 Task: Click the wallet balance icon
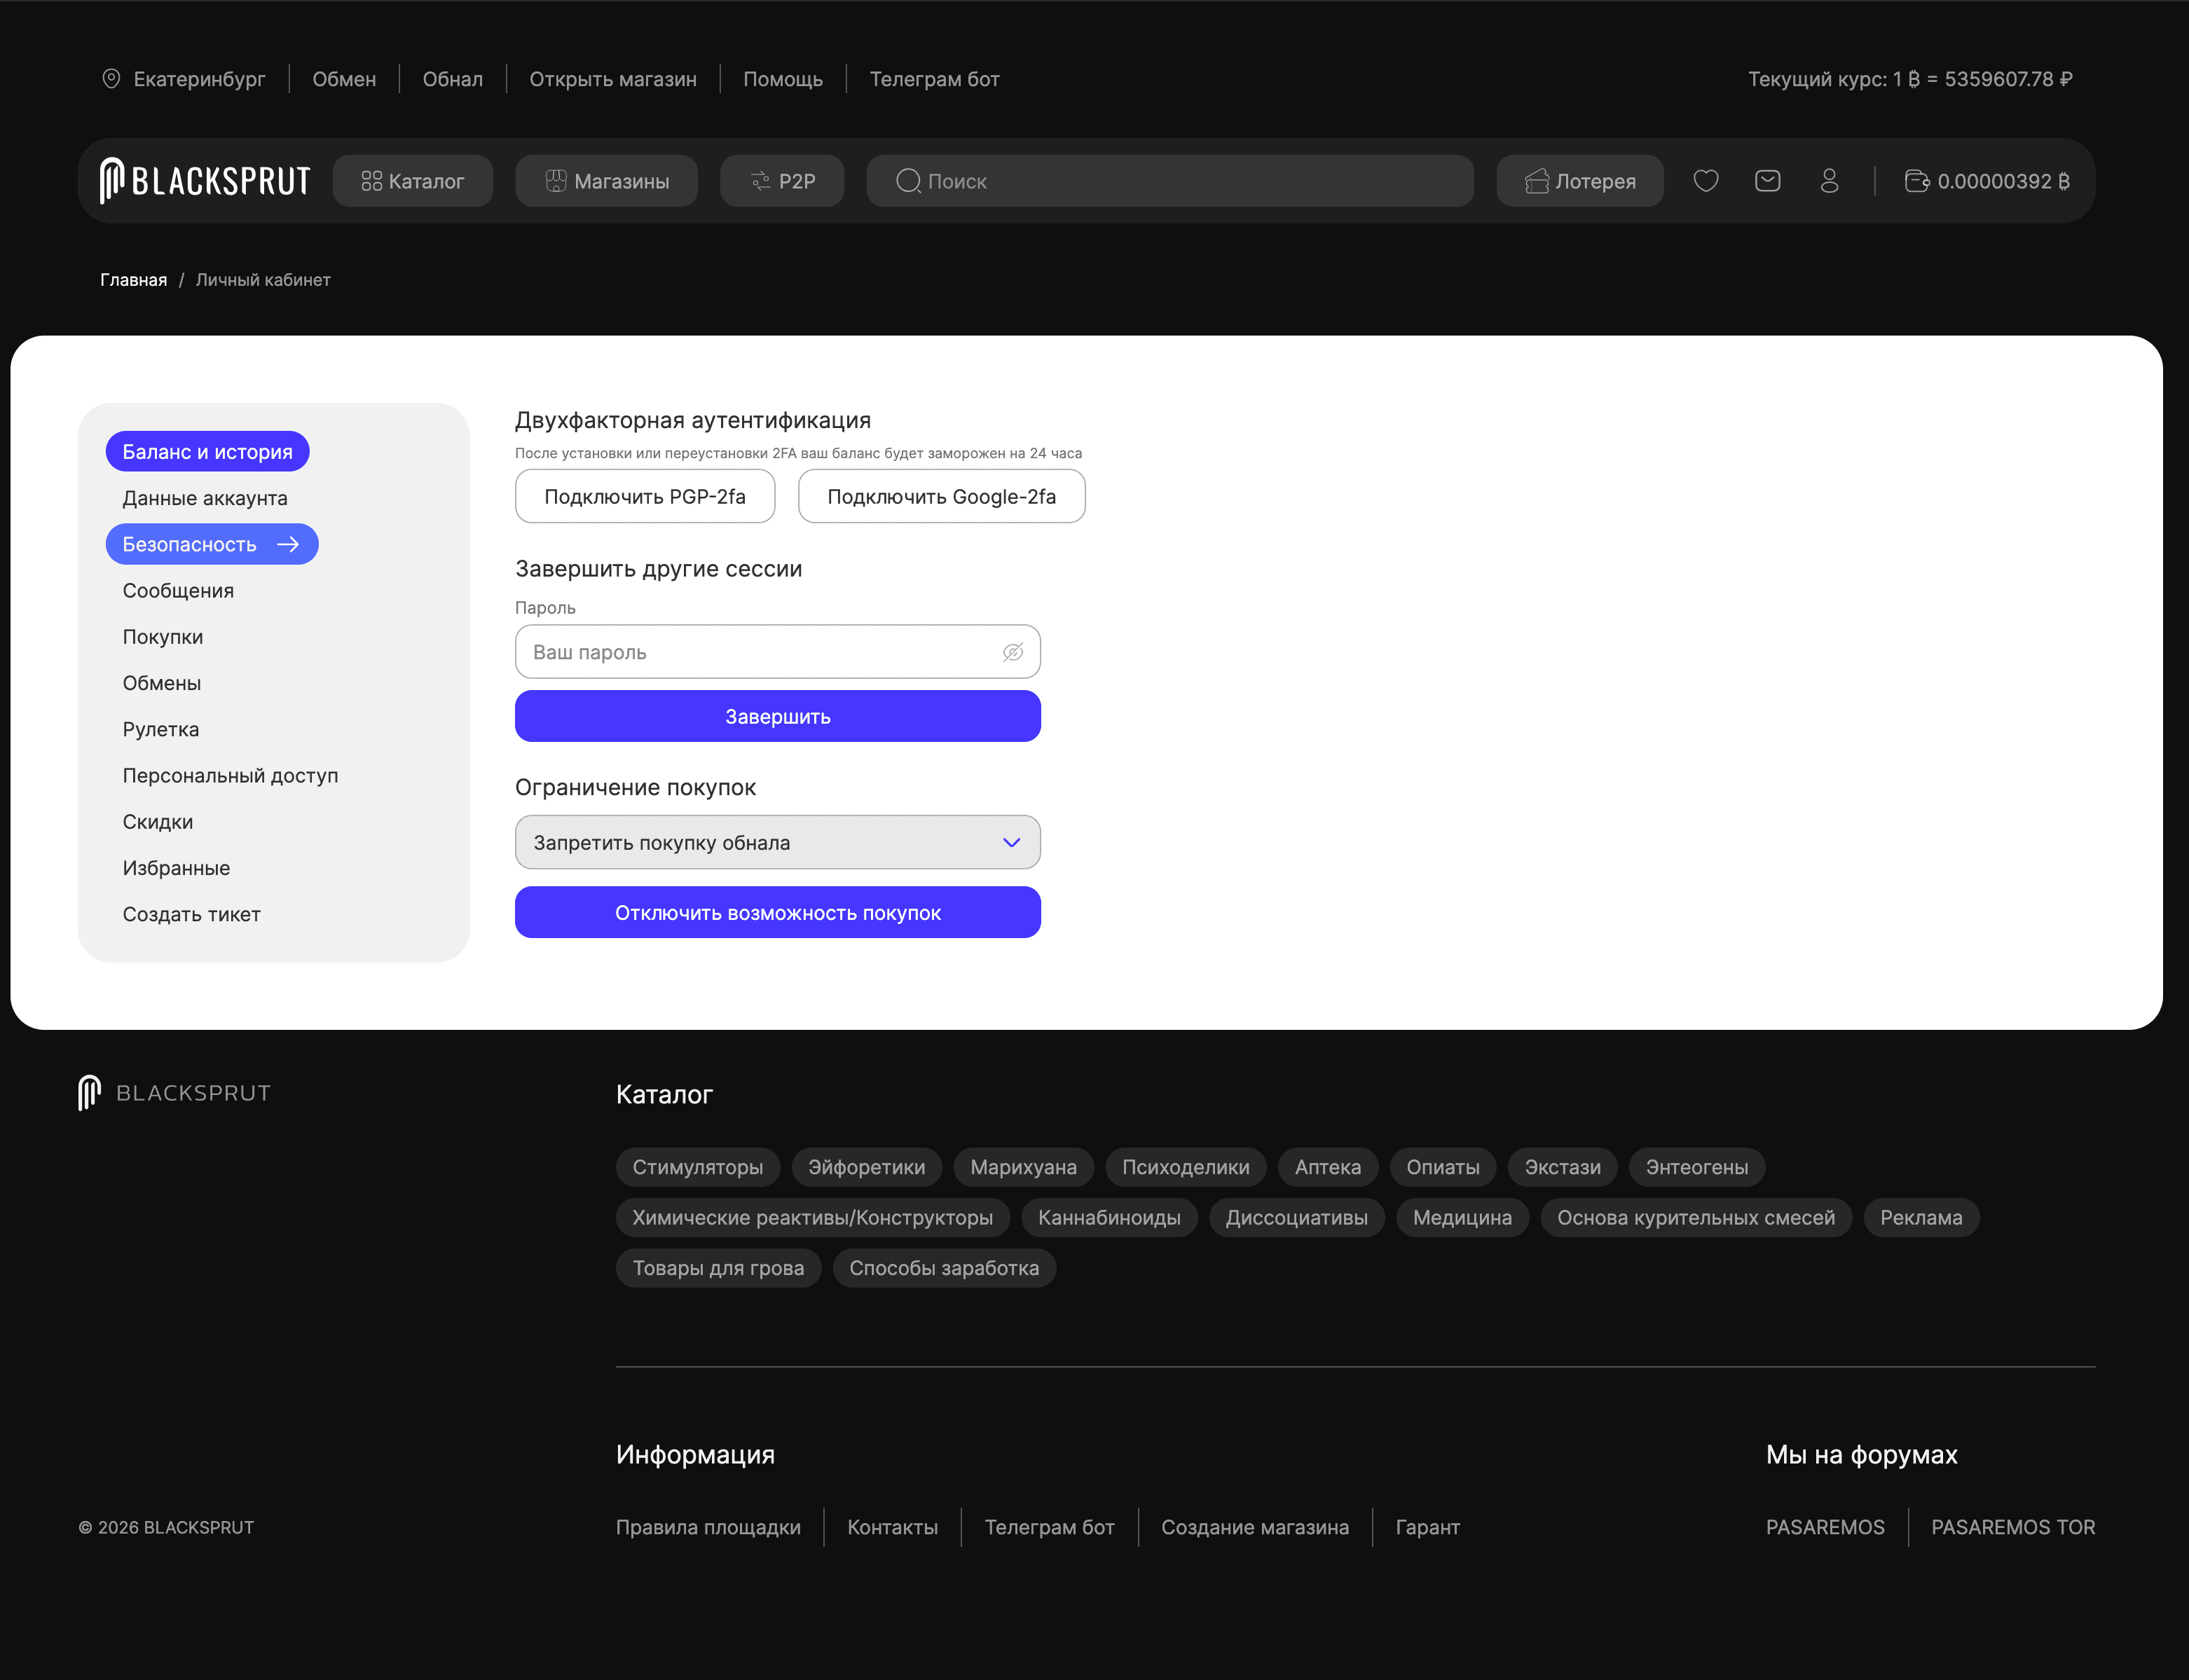click(x=1916, y=181)
